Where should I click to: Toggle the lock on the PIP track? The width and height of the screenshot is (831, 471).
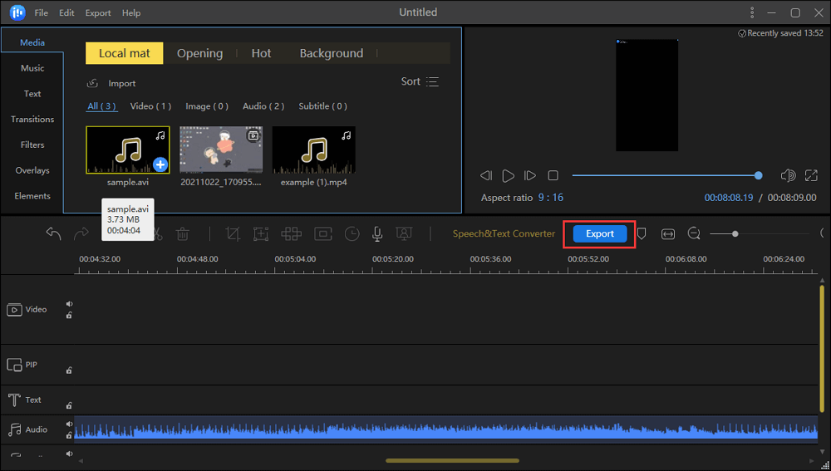coord(69,370)
